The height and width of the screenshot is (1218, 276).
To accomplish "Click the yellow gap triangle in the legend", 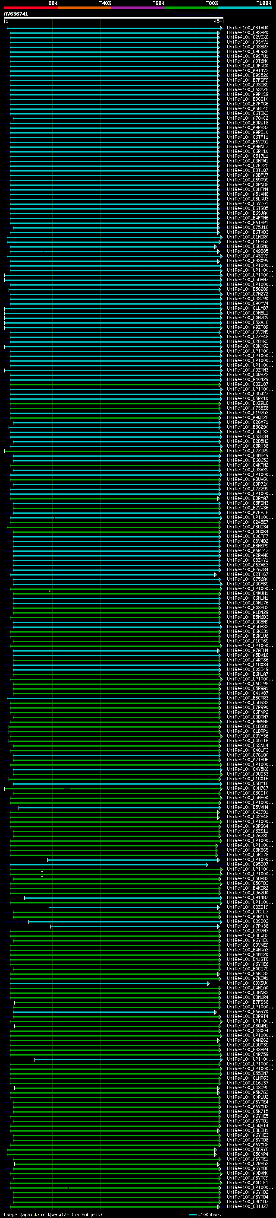I will (x=35, y=1214).
